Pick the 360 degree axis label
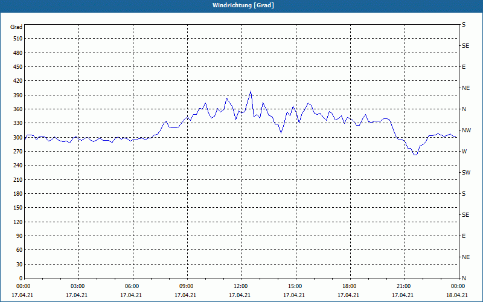The image size is (483, 302). tap(18, 109)
